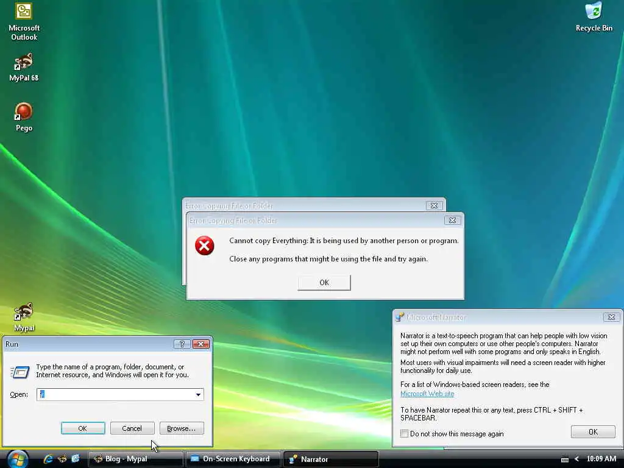The height and width of the screenshot is (468, 624).
Task: Click the 10:09 AM clock
Action: pos(601,459)
